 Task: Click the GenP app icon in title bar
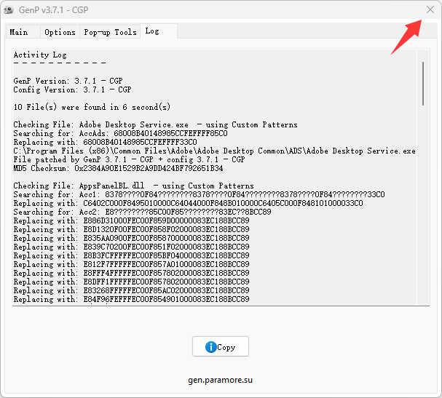pyautogui.click(x=9, y=10)
